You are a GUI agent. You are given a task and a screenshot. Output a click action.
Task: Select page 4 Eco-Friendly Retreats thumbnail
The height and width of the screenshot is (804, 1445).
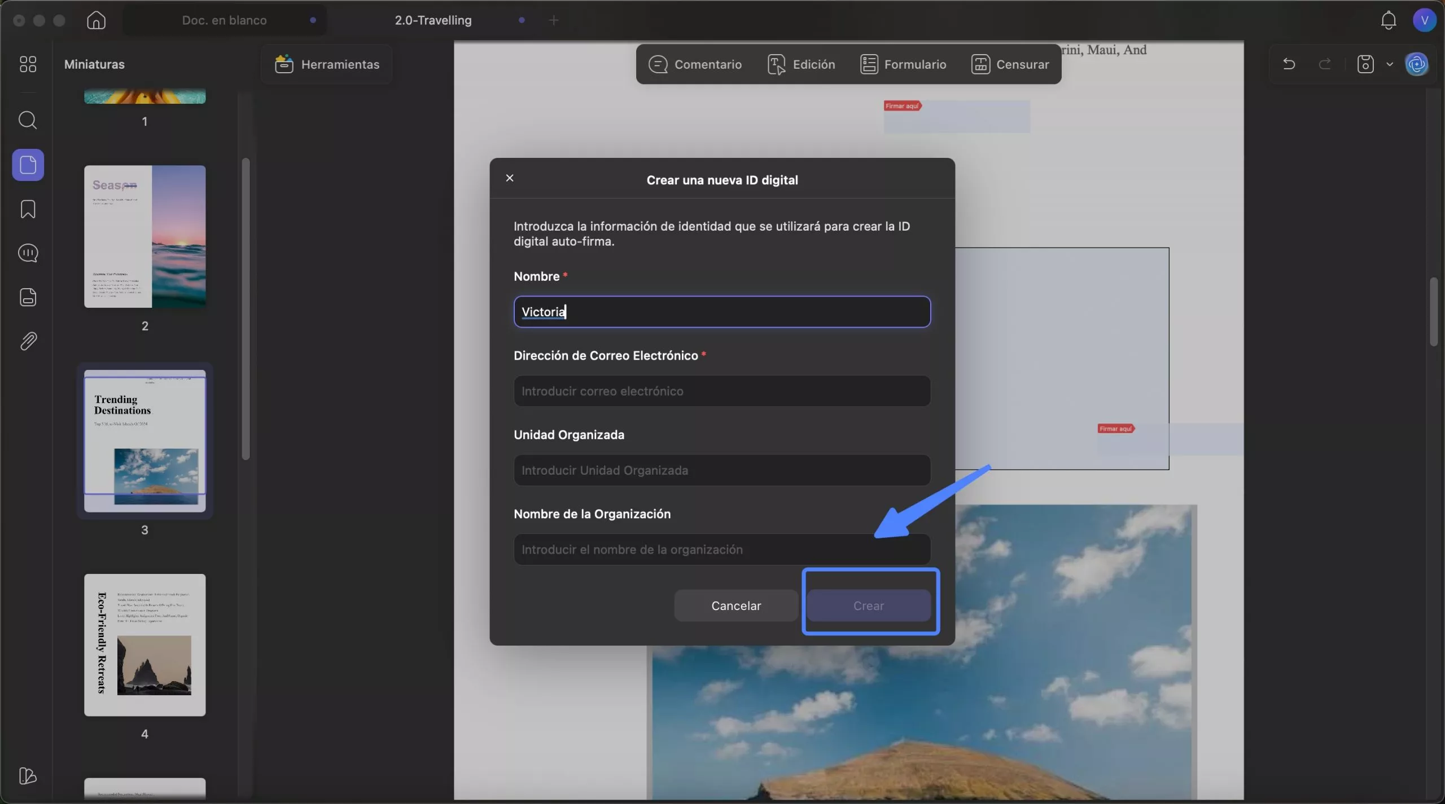point(144,645)
